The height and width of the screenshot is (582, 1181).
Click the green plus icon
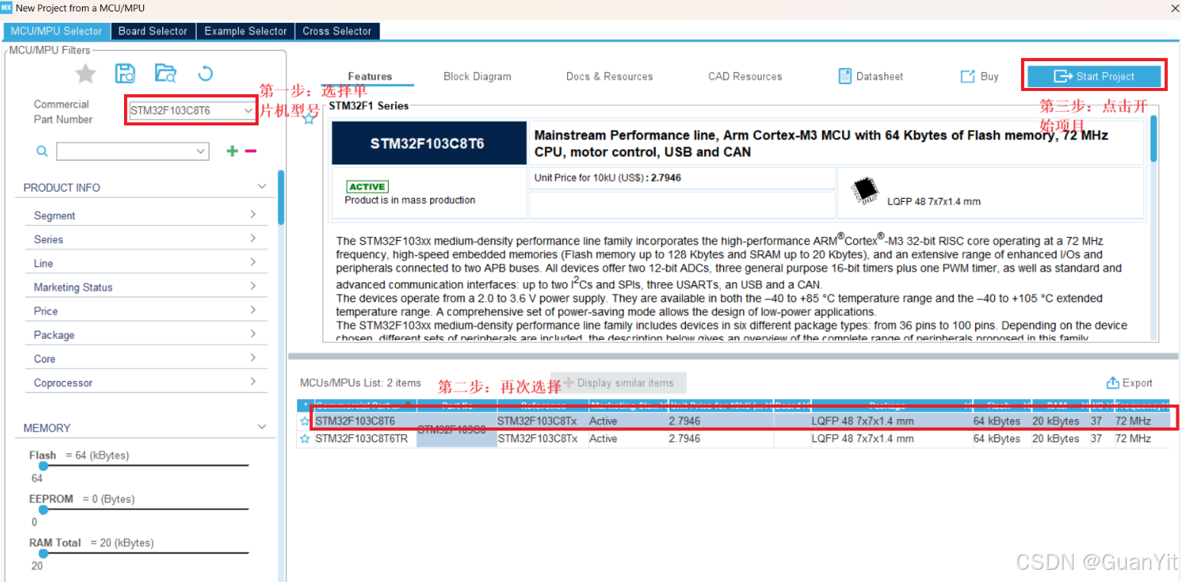(232, 151)
